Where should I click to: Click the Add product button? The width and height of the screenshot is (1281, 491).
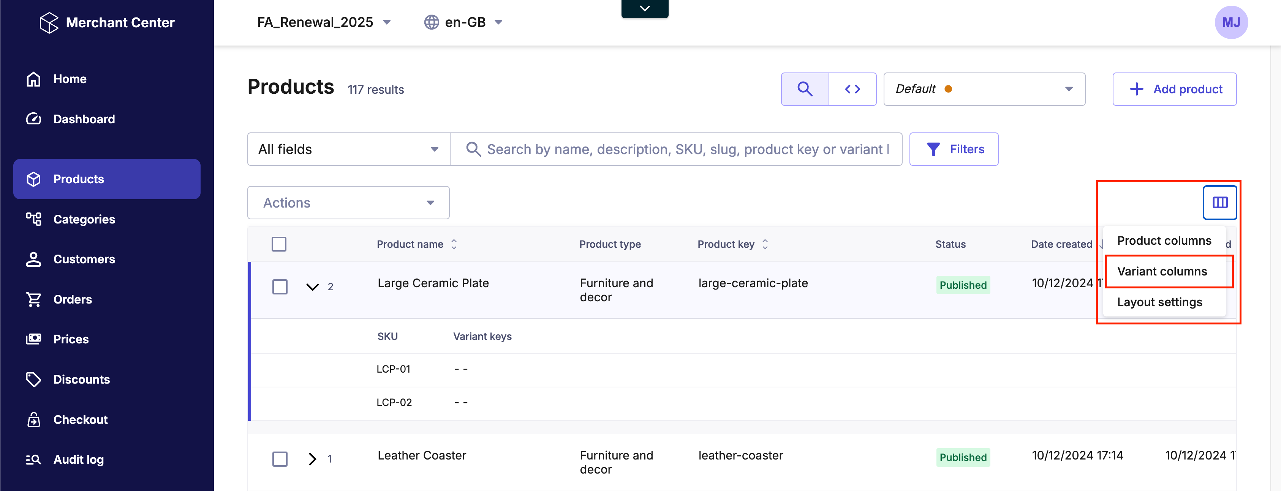point(1175,90)
